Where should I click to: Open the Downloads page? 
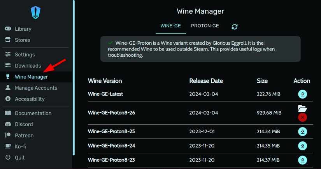[x=28, y=66]
